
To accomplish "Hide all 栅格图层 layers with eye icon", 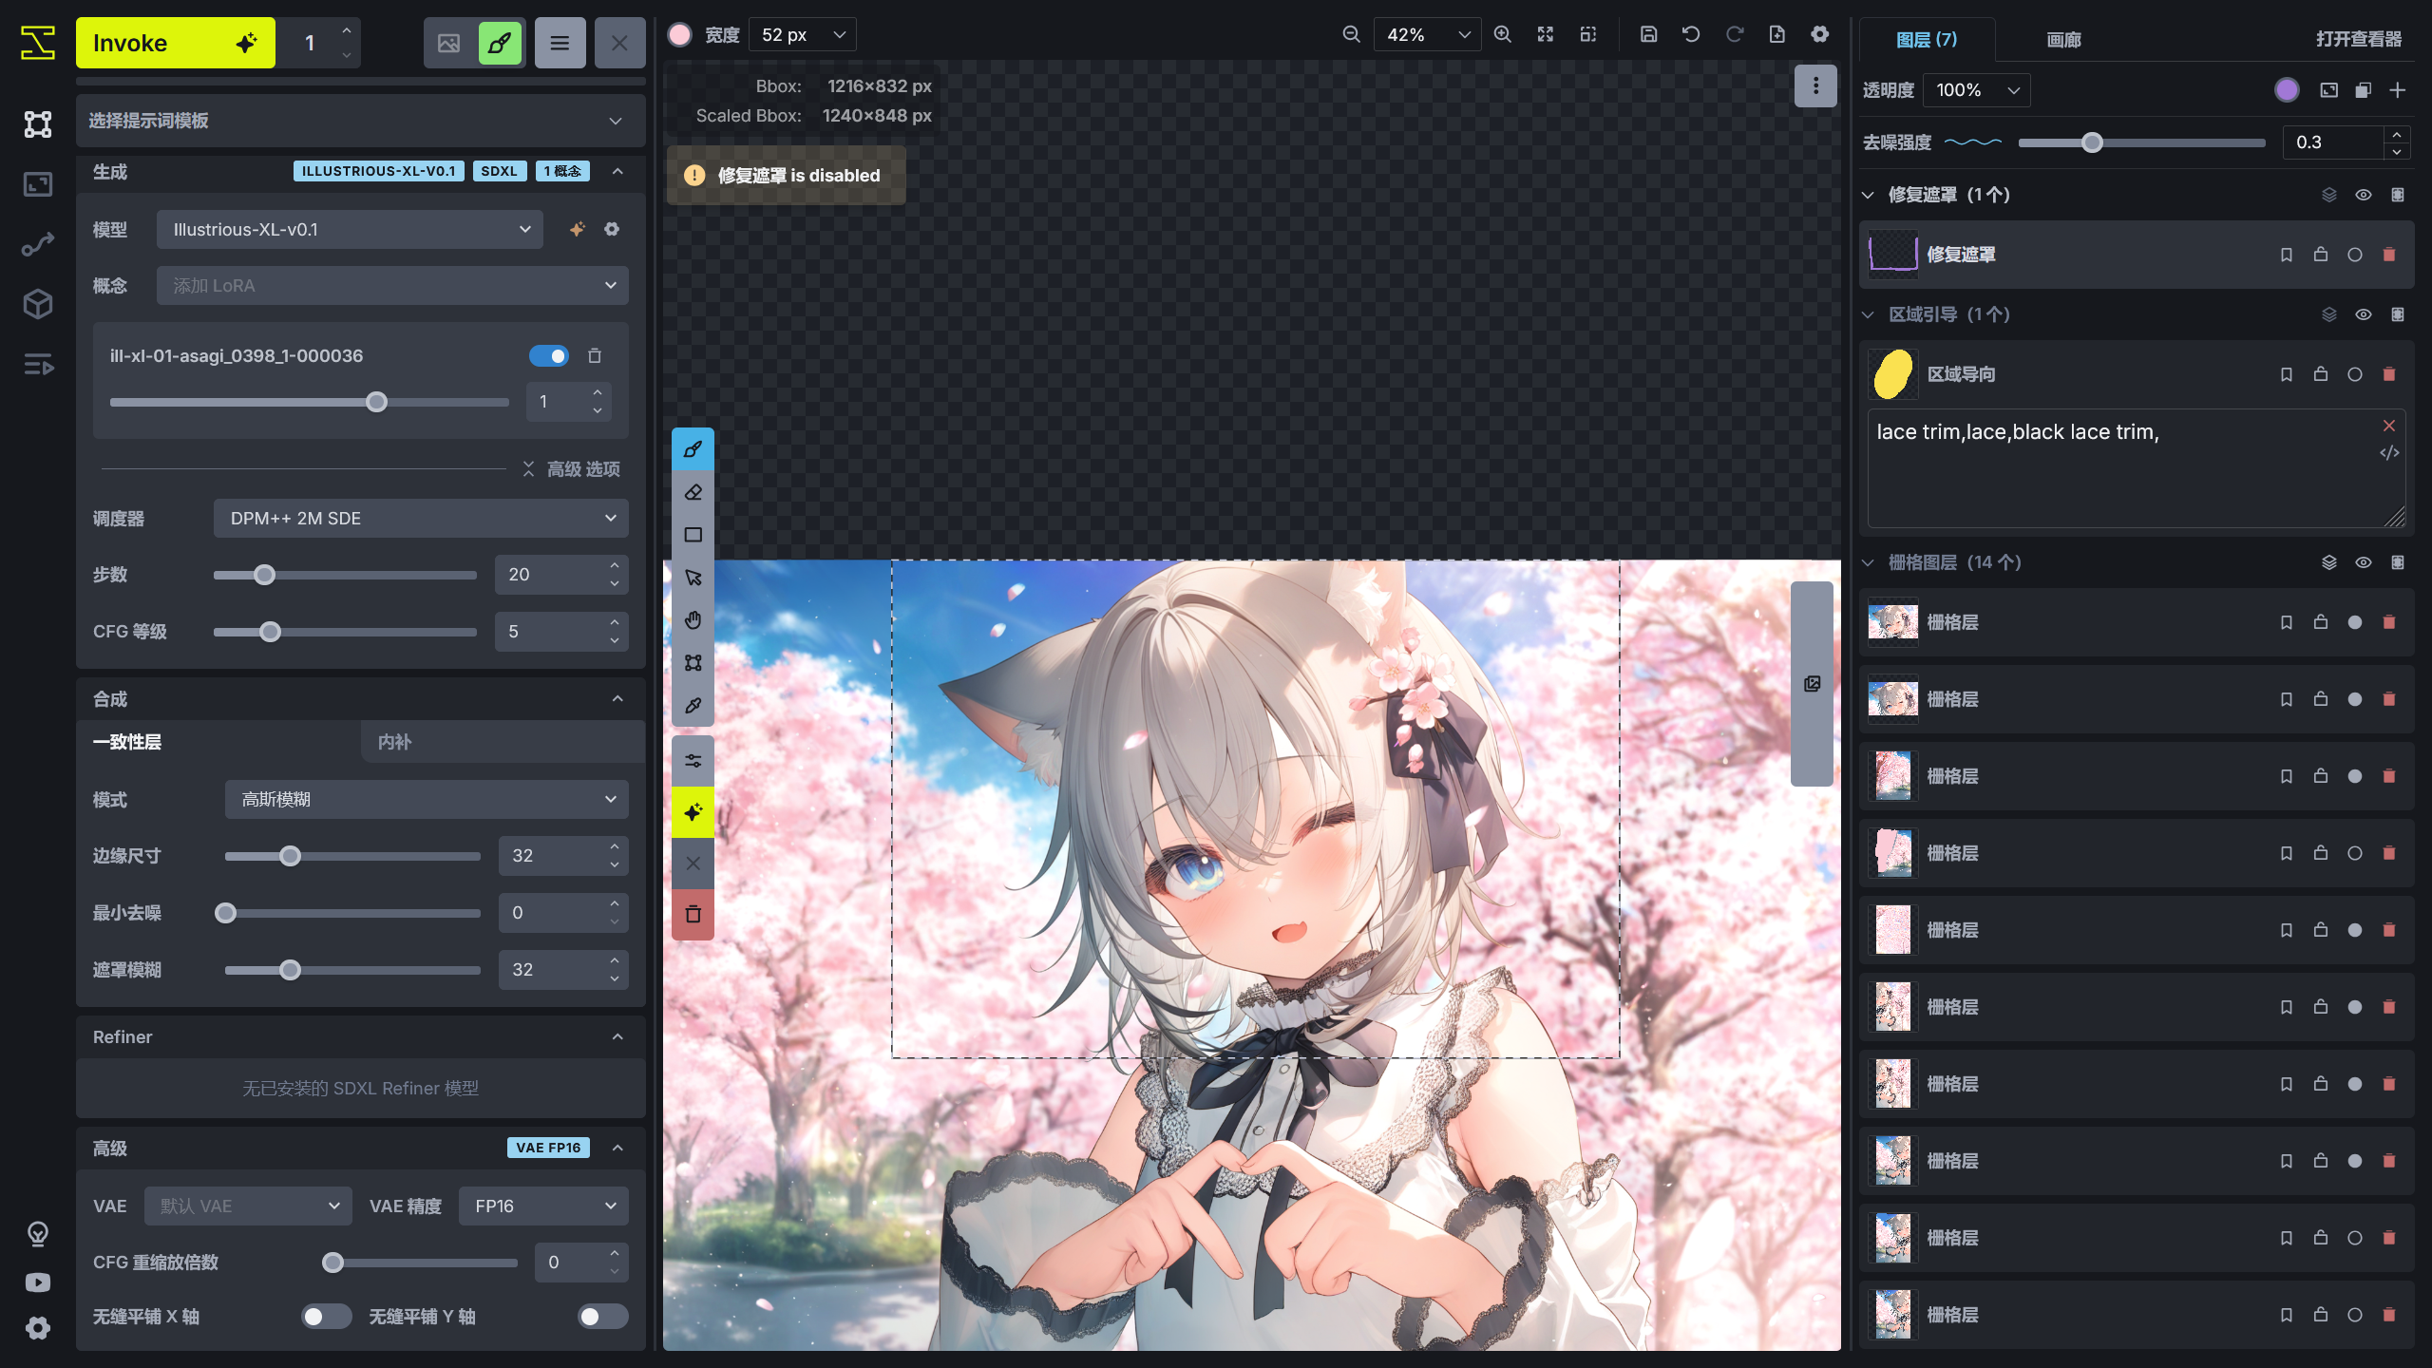I will click(x=2364, y=562).
